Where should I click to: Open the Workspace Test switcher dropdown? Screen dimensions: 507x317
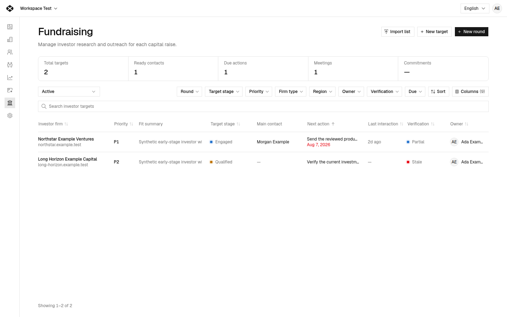click(39, 8)
